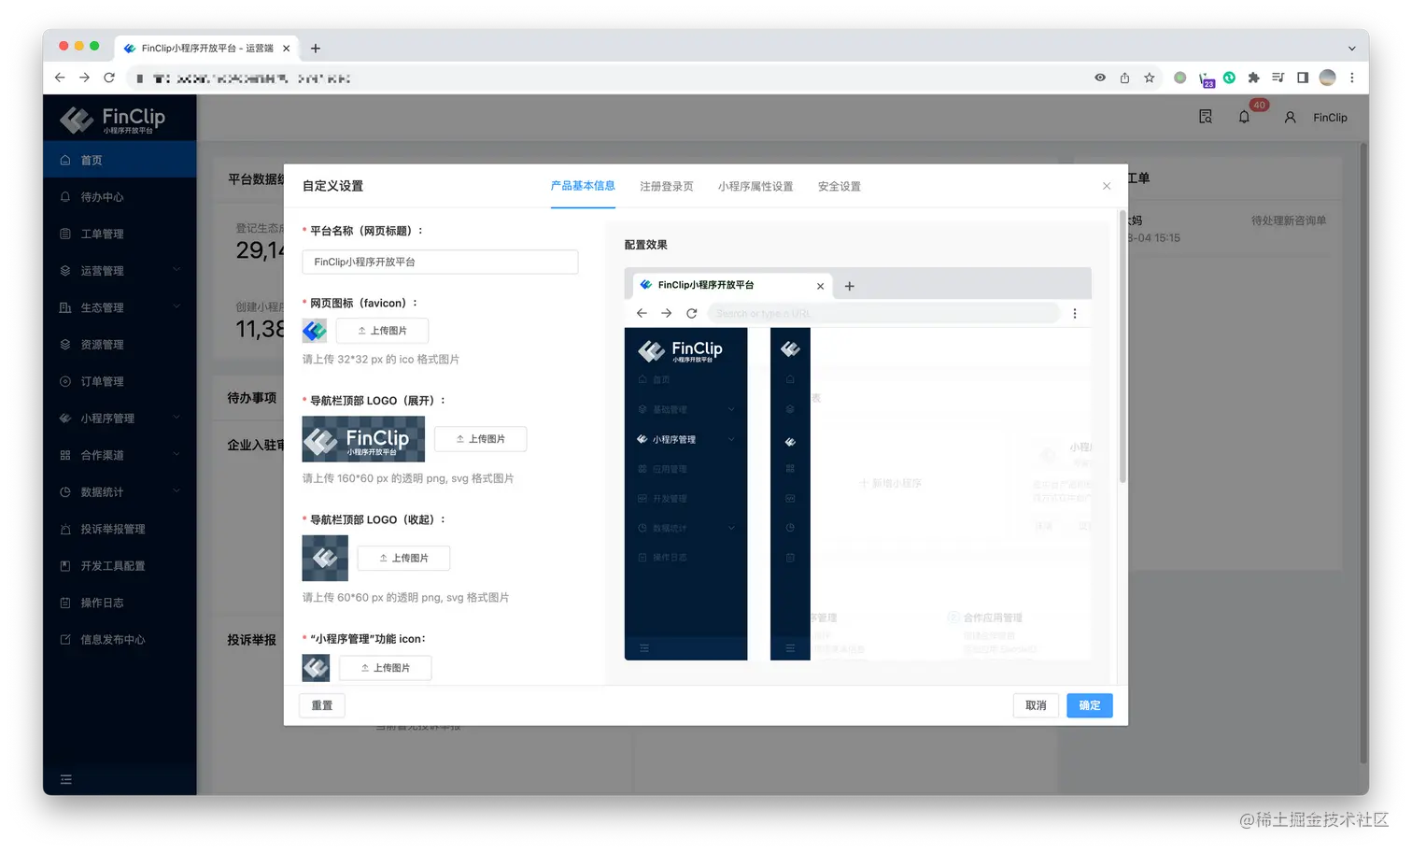Bookmark the page with the star icon
Screen dimensions: 1412x852
[1150, 78]
